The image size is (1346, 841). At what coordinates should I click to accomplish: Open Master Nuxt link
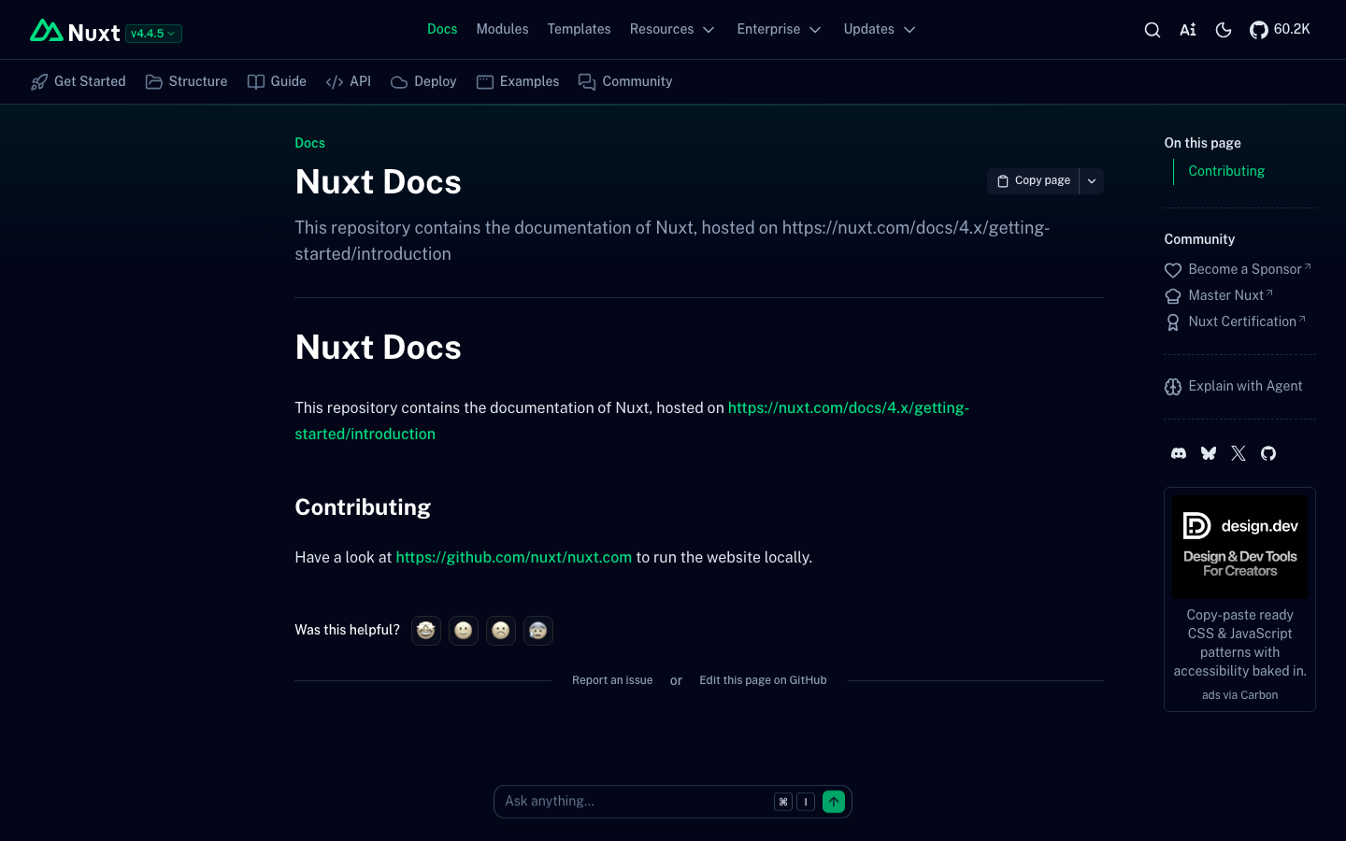point(1219,295)
